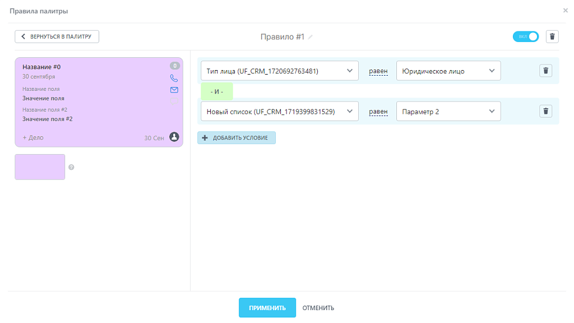The height and width of the screenshot is (323, 574).
Task: Open the Новый список field dropdown
Action: point(279,111)
